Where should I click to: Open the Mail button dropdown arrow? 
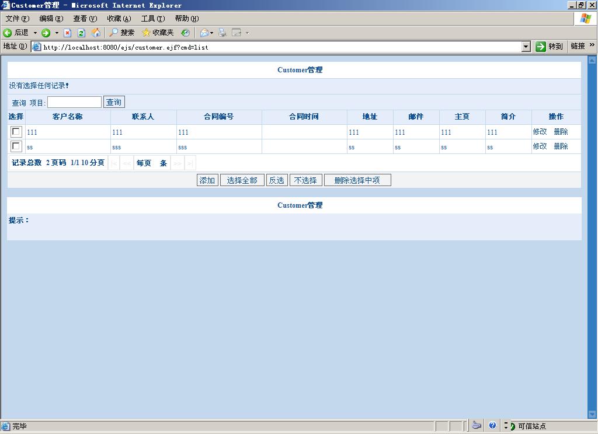pos(211,33)
